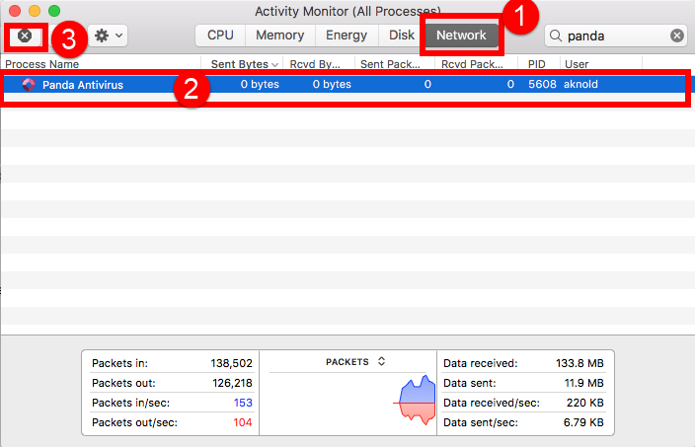Image resolution: width=695 pixels, height=447 pixels.
Task: Switch to the Energy tab
Action: coord(347,35)
